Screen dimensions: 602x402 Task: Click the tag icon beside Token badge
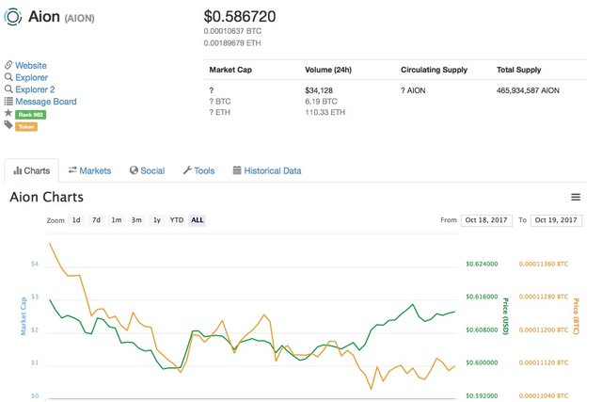click(x=8, y=124)
